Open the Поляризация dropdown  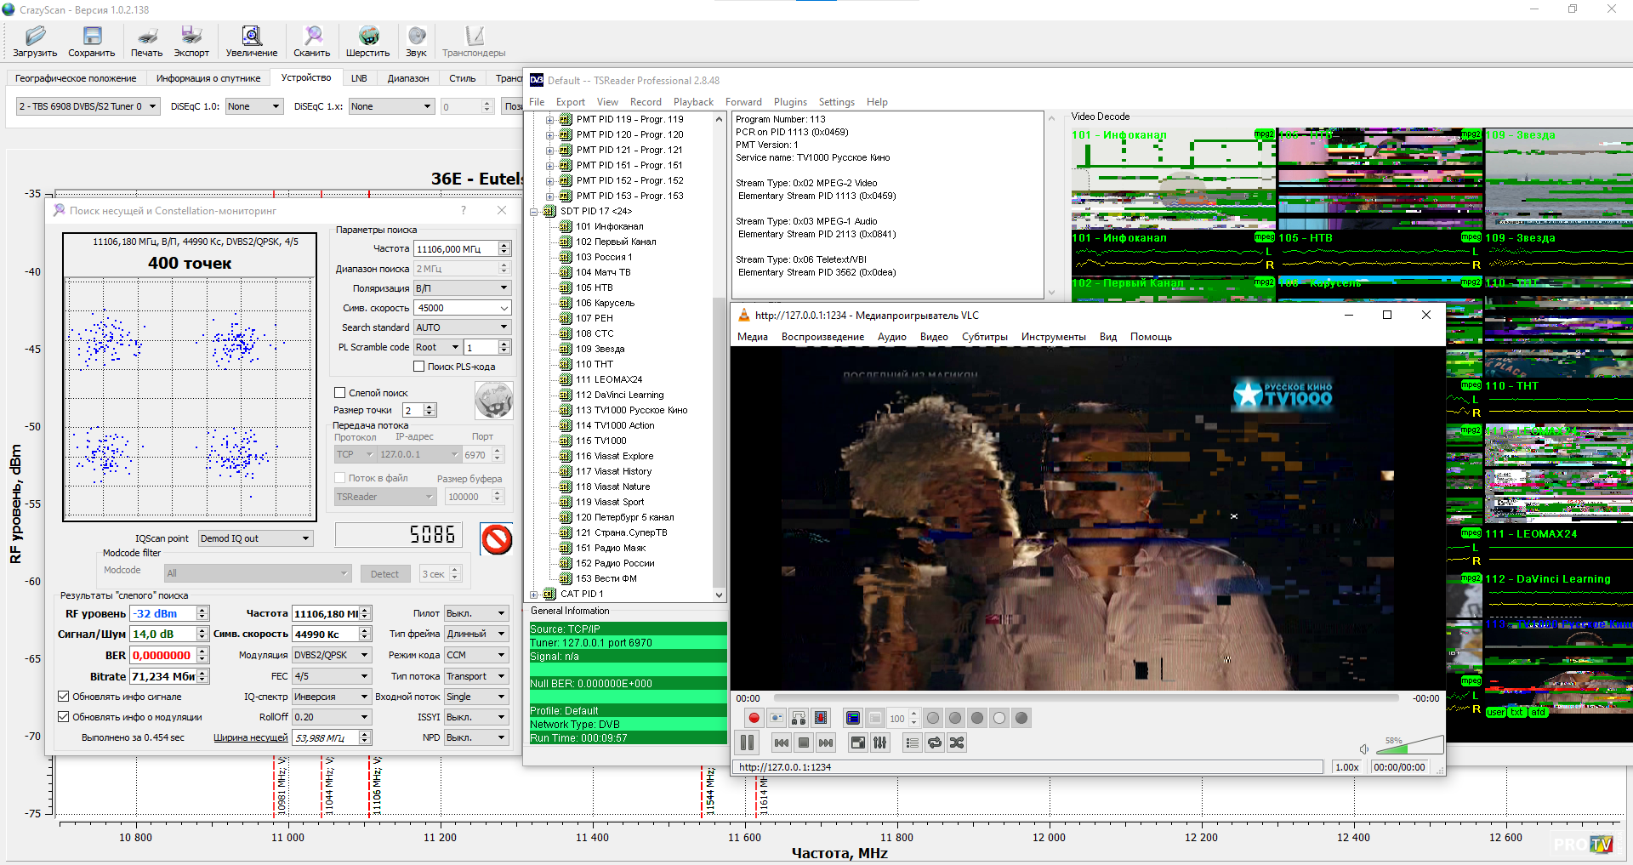click(x=462, y=288)
